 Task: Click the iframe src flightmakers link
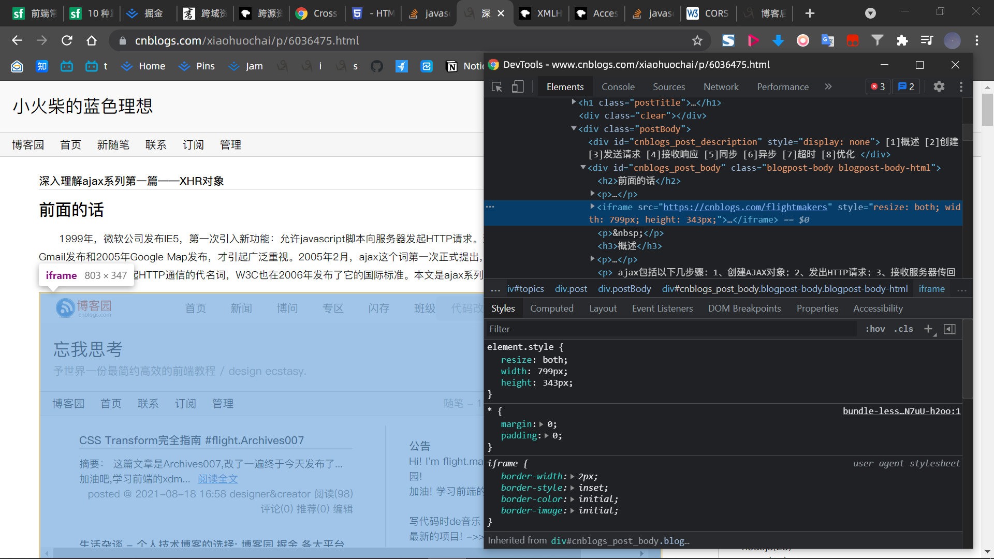coord(745,207)
